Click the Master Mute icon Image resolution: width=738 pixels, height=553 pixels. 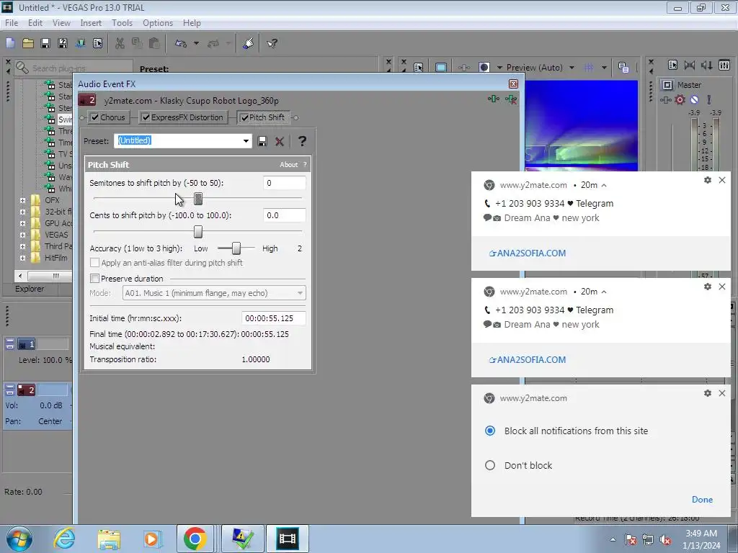coord(694,99)
